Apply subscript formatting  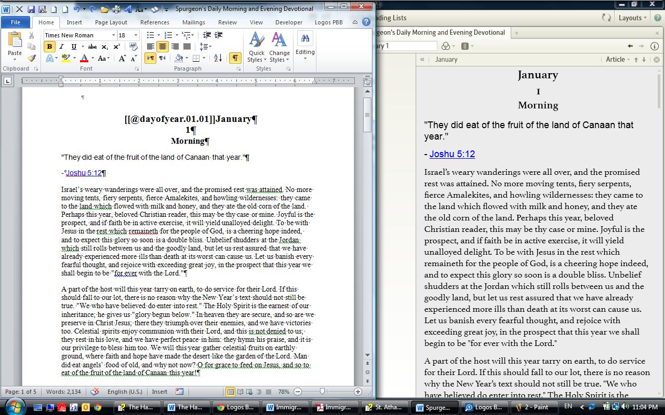coord(104,47)
